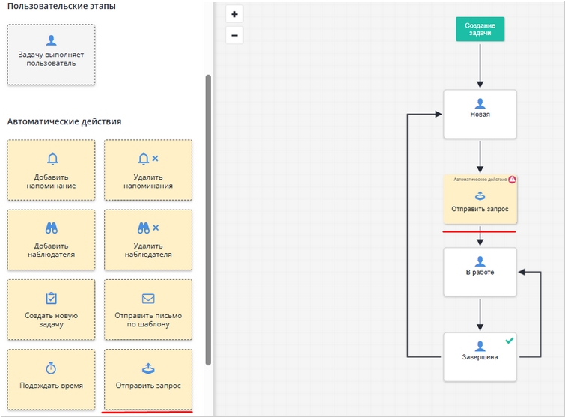Viewport: 565px width, 417px height.
Task: Click the zoom out minus button
Action: (234, 35)
